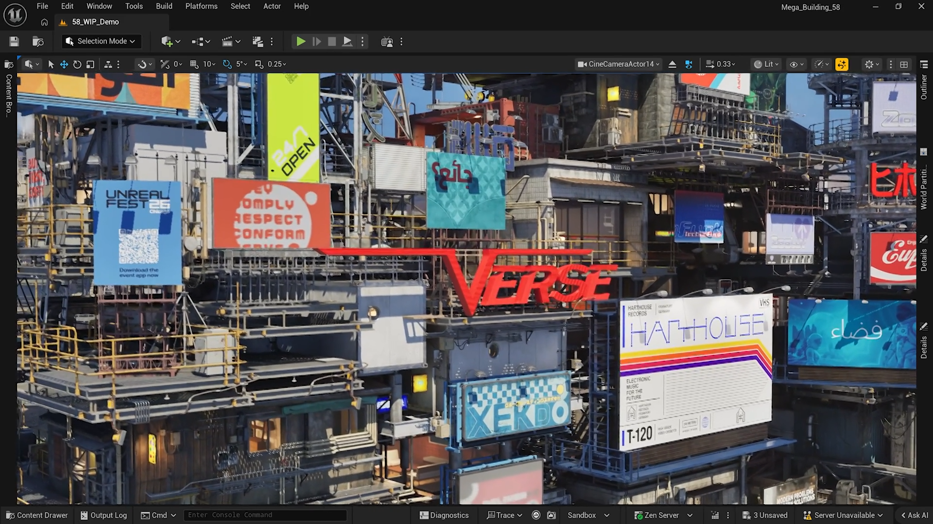Viewport: 933px width, 524px height.
Task: Click the 3 Unsaved status button
Action: (x=765, y=515)
